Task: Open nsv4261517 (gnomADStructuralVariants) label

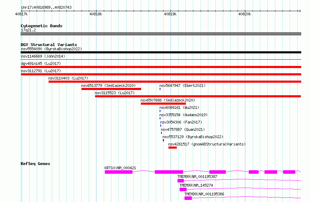Action: coord(207,144)
